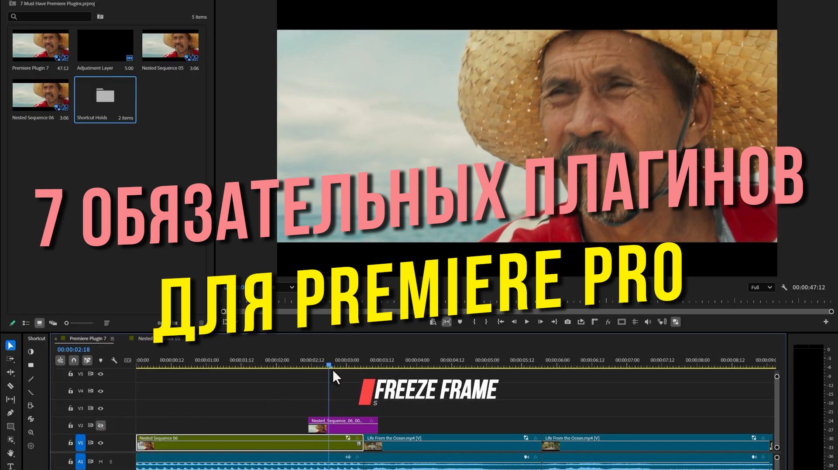Select the Premiere Plugin 7 sequence thumbnail
838x470 pixels.
41,45
